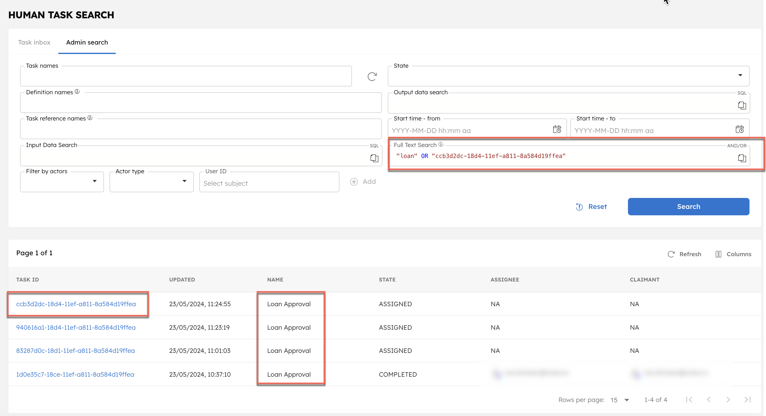The height and width of the screenshot is (416, 766).
Task: Go to last page of results
Action: pyautogui.click(x=748, y=400)
